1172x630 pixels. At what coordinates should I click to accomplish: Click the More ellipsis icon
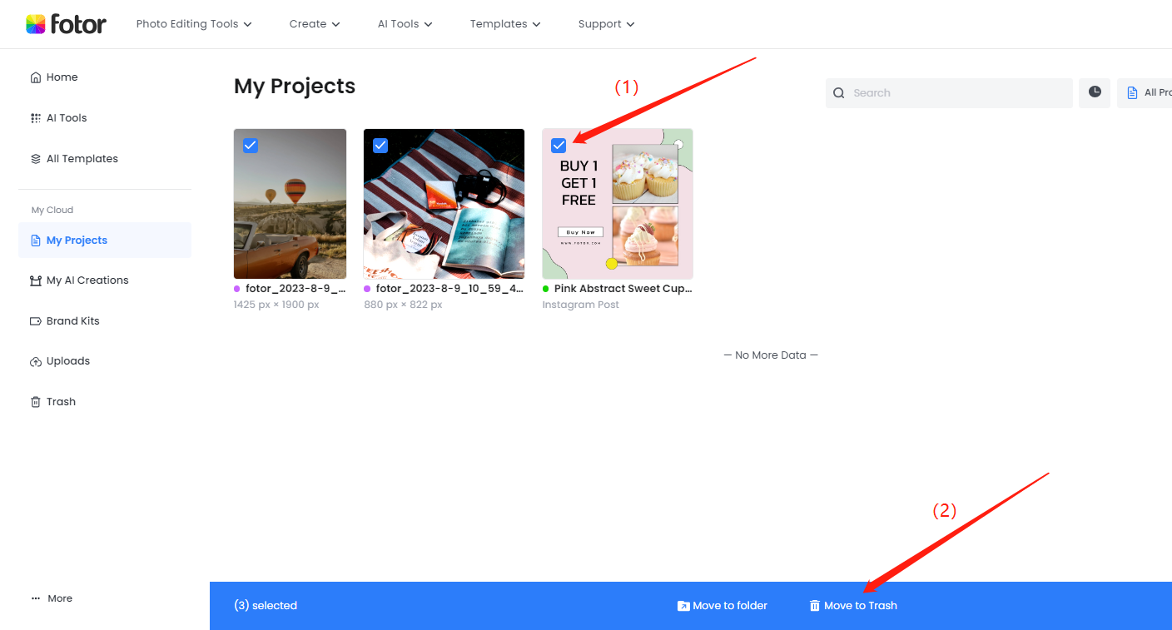[36, 598]
